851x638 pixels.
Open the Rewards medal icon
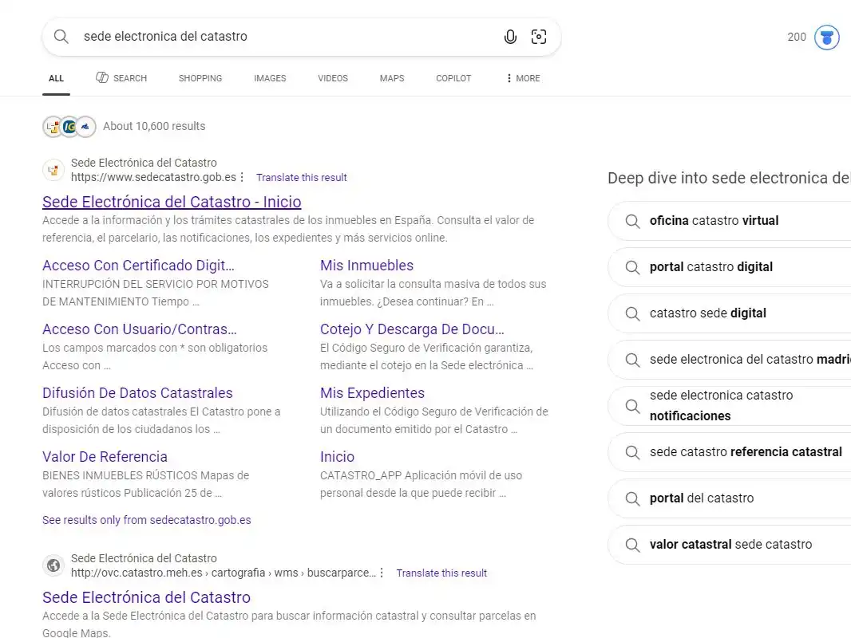pos(826,37)
